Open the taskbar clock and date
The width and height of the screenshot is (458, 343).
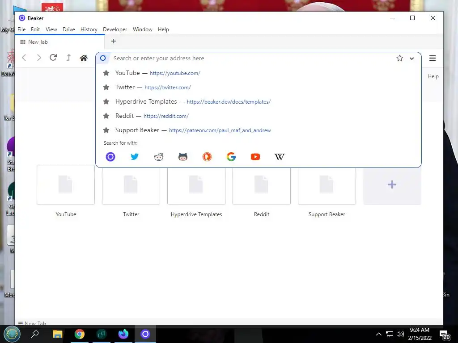[420, 334]
